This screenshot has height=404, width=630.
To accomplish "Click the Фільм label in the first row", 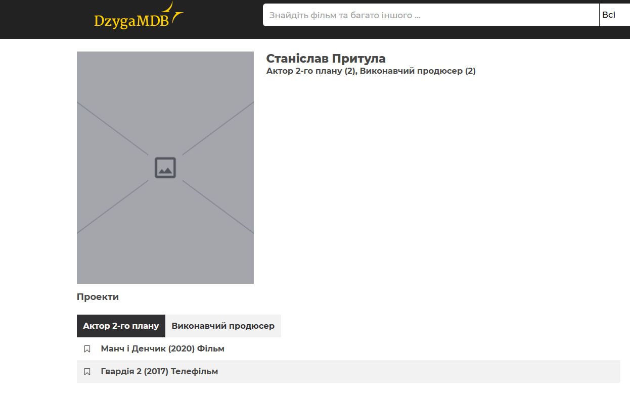I will coord(211,349).
